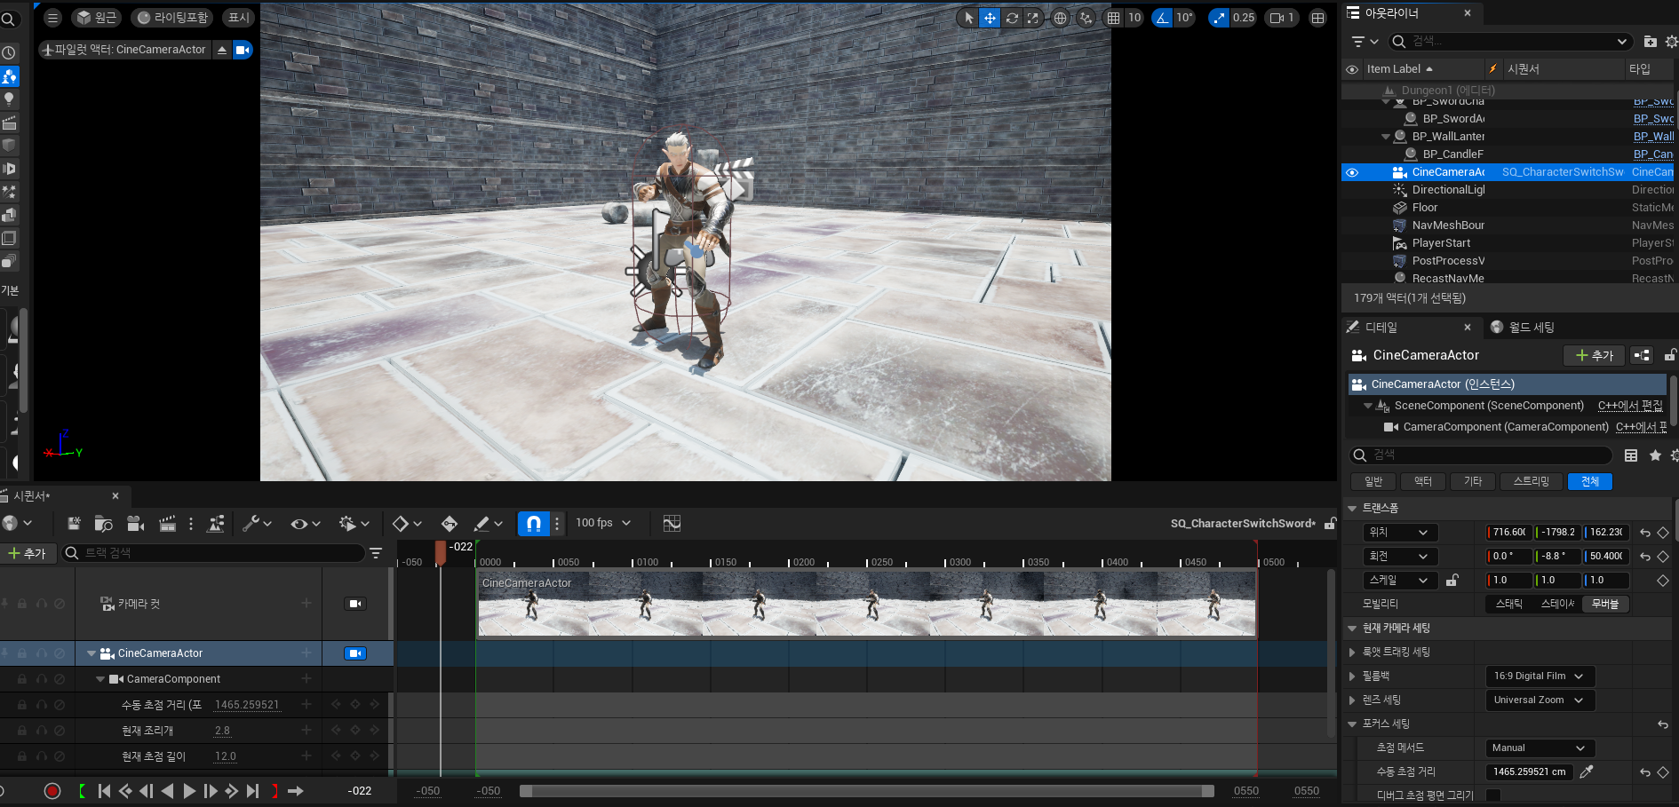Toggle visibility eye of CineCameraActor in outliner

[x=1352, y=172]
